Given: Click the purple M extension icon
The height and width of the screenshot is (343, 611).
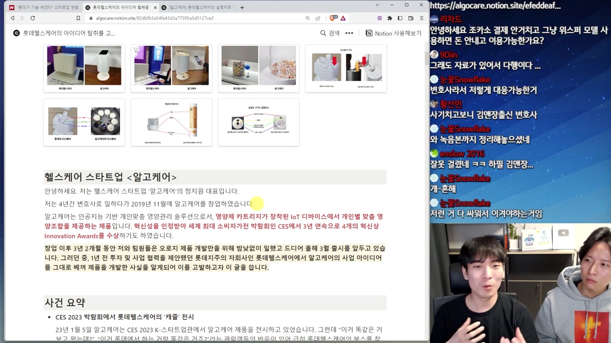Looking at the screenshot, I should [380, 18].
